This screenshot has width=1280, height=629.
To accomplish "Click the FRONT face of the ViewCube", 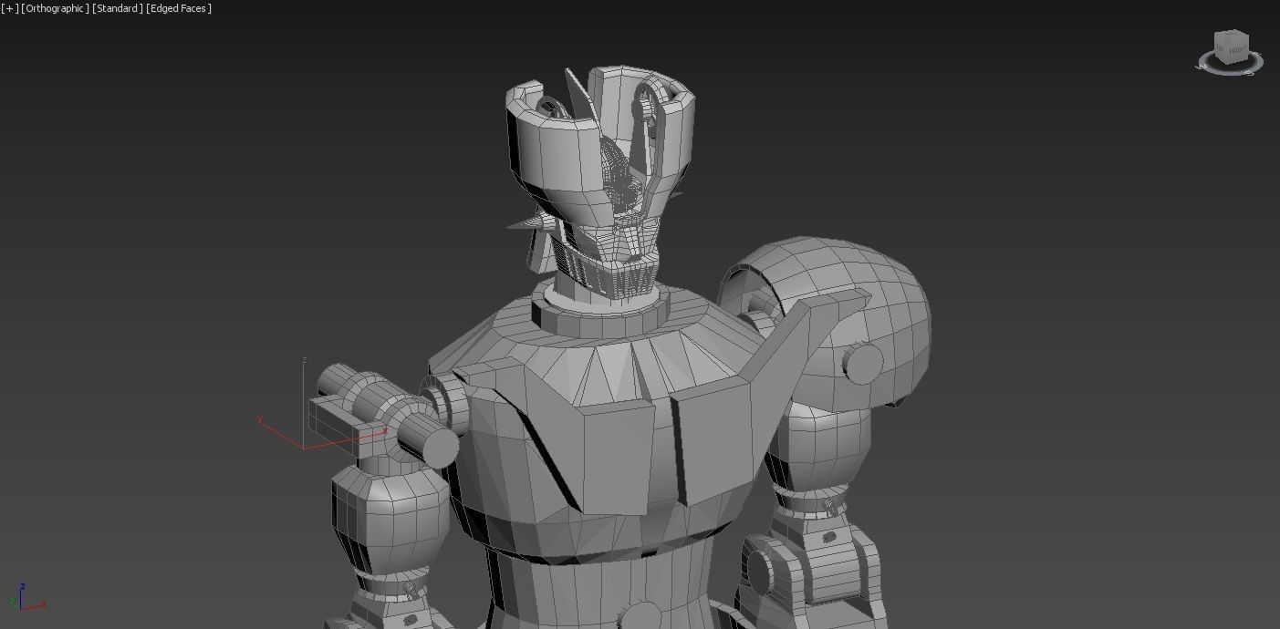I will pos(1236,50).
